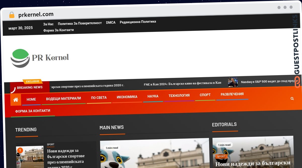Click the Trending article thumbnail numbered 1

(30, 157)
